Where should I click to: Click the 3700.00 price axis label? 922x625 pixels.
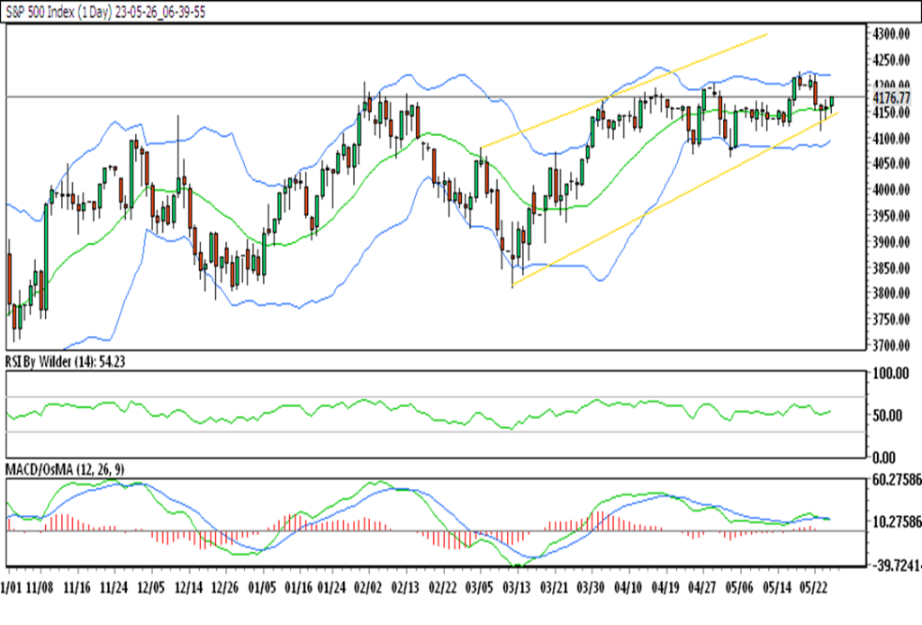(891, 345)
